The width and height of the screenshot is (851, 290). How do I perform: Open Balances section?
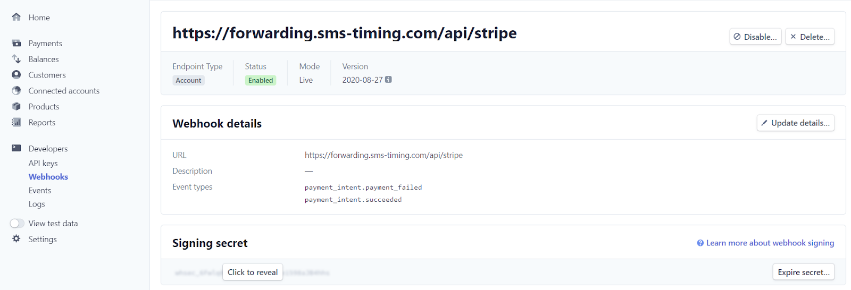coord(44,59)
